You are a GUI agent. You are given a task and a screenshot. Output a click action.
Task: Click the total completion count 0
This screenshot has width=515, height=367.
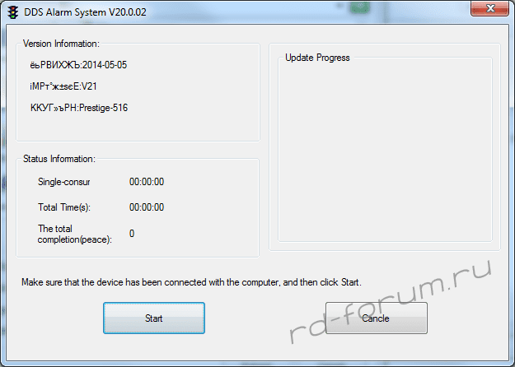pyautogui.click(x=132, y=234)
